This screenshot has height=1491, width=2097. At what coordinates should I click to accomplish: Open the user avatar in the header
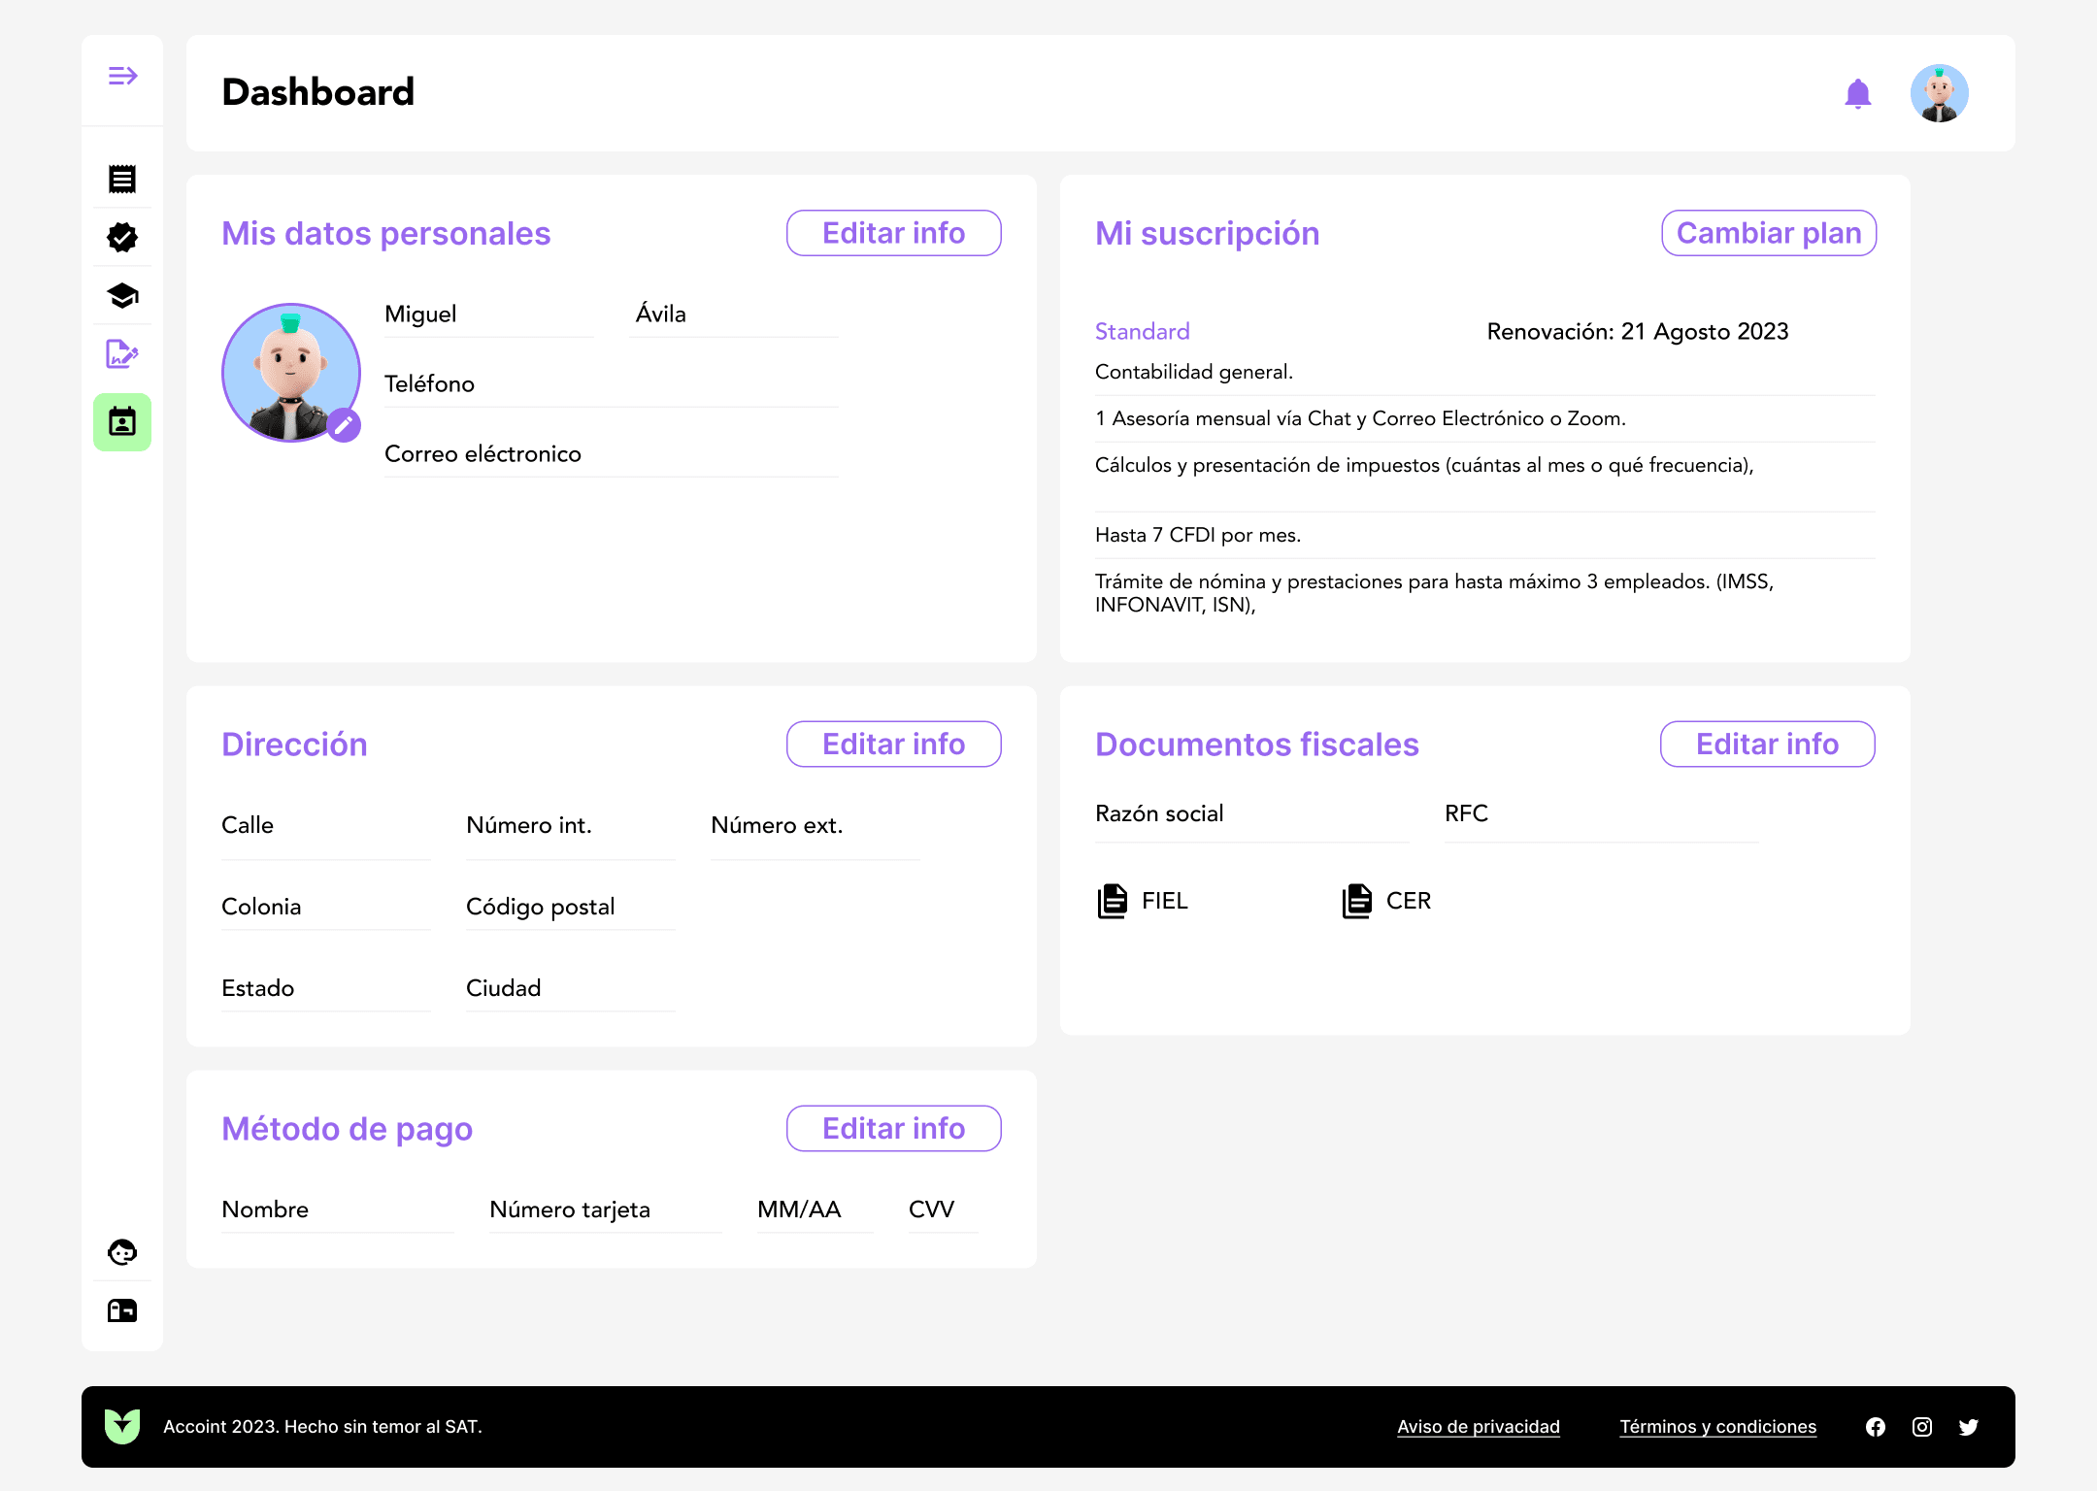(x=1940, y=93)
